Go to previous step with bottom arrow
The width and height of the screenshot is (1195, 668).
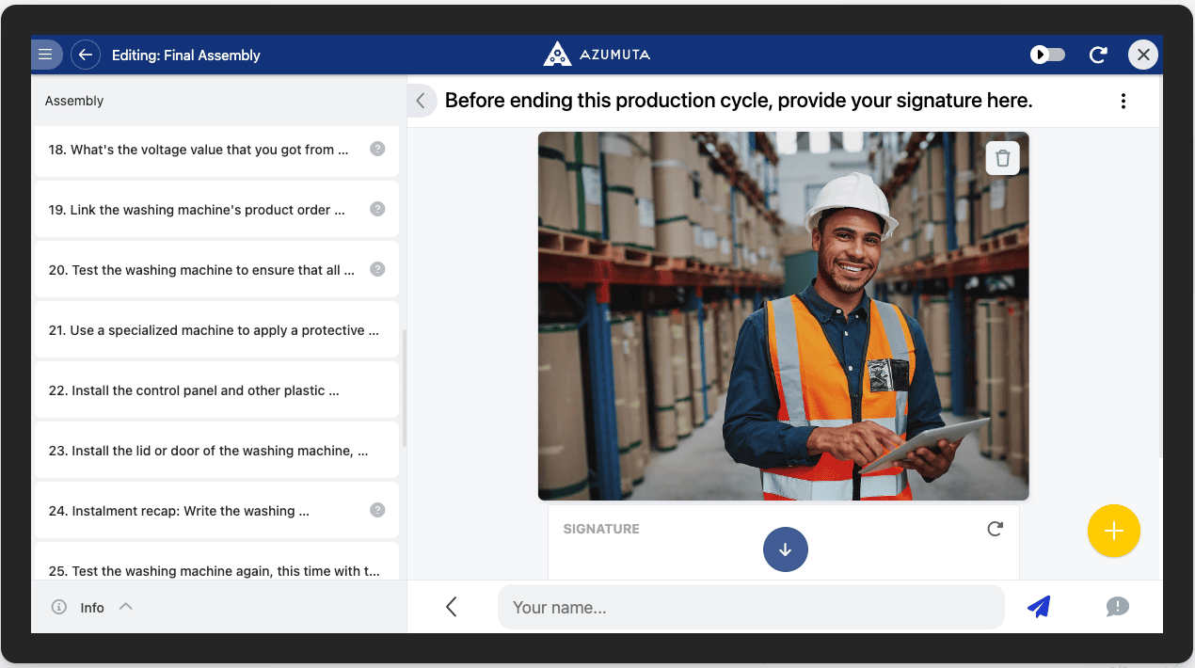452,607
